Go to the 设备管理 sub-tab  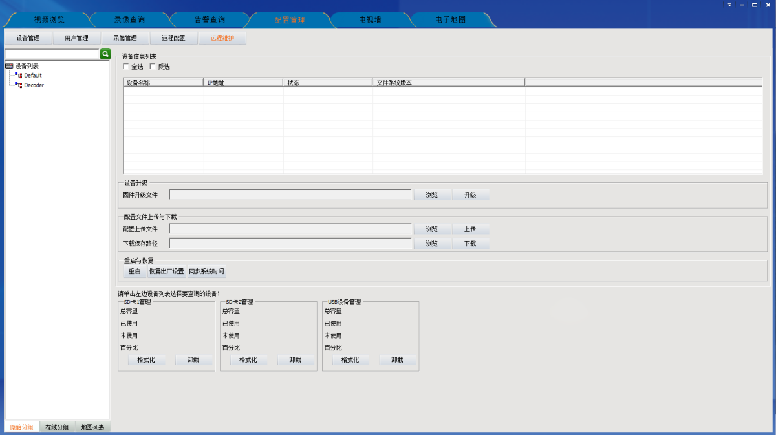(28, 38)
